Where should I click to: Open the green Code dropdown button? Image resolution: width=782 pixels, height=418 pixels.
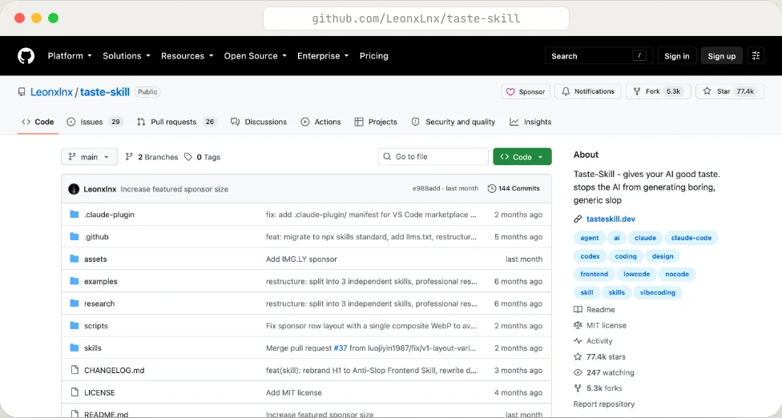tap(522, 156)
